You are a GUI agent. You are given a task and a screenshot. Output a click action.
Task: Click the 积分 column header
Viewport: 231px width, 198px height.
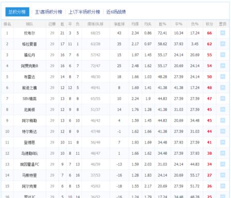click(x=209, y=24)
